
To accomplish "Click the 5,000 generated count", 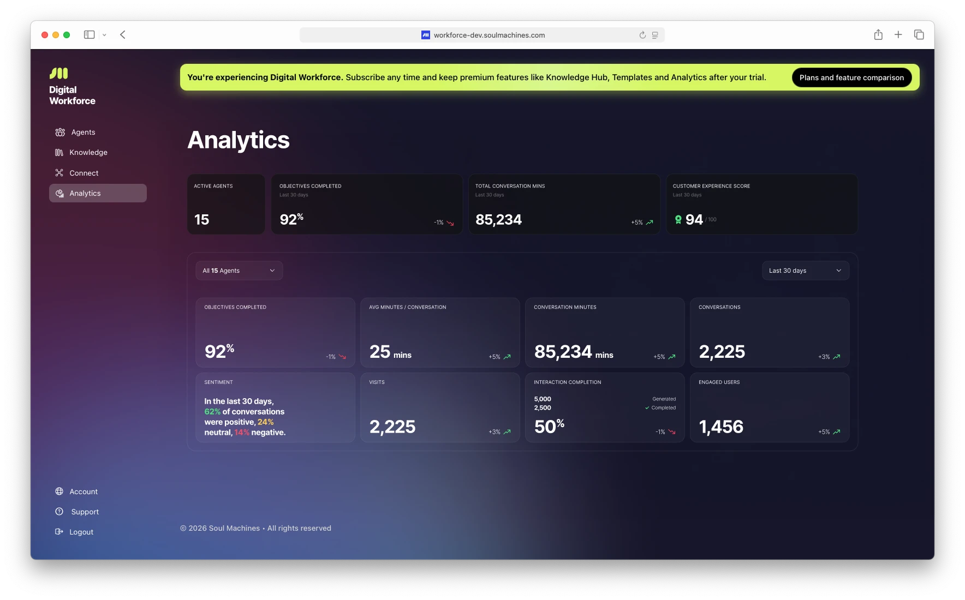I will pyautogui.click(x=543, y=399).
